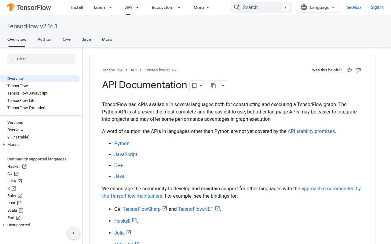Switch to the C++ tab
The image size is (391, 244).
(67, 39)
